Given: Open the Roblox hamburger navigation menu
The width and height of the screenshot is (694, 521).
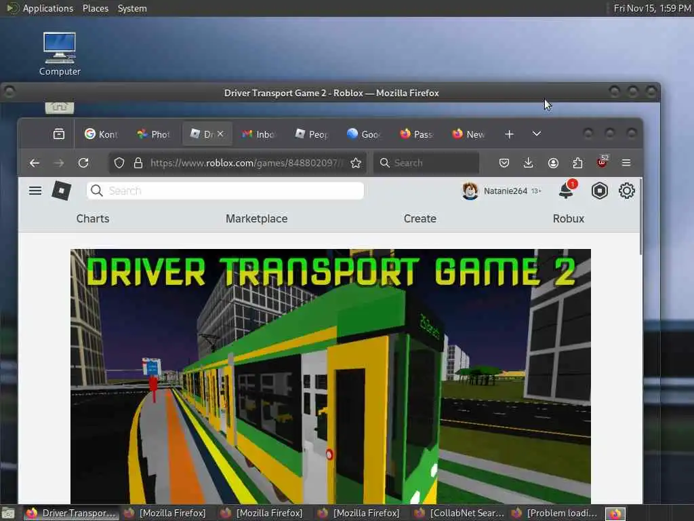Looking at the screenshot, I should tap(35, 191).
